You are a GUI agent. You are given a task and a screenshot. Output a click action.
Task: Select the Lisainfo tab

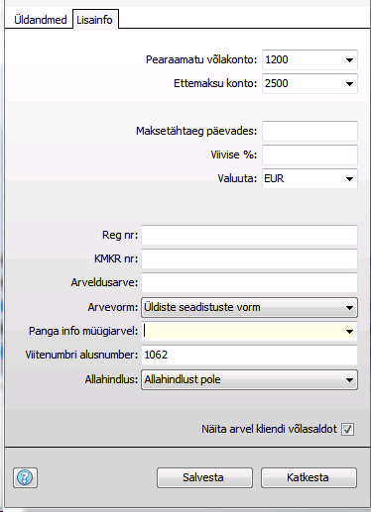[x=94, y=20]
